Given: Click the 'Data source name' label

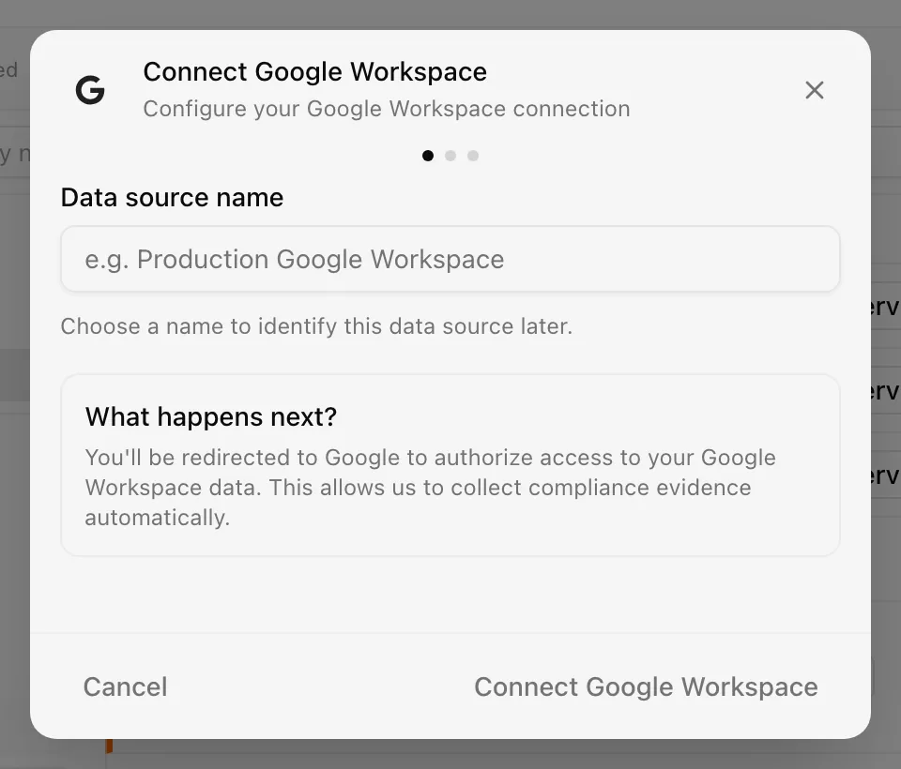Looking at the screenshot, I should pos(173,198).
